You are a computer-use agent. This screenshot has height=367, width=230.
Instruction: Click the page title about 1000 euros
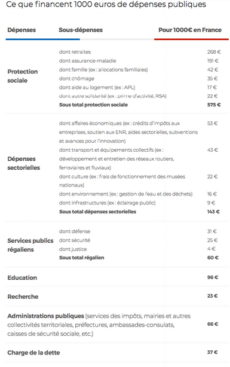pos(106,4)
